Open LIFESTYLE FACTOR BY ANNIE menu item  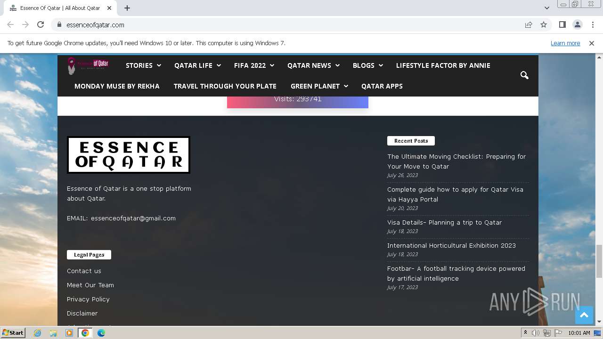tap(443, 65)
